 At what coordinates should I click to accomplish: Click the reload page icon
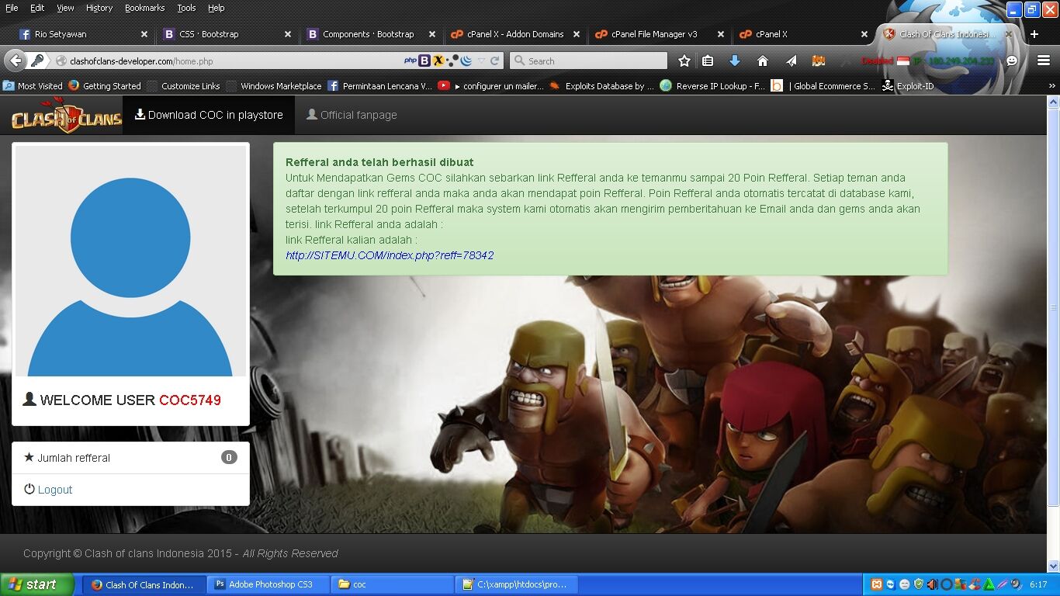pyautogui.click(x=494, y=61)
